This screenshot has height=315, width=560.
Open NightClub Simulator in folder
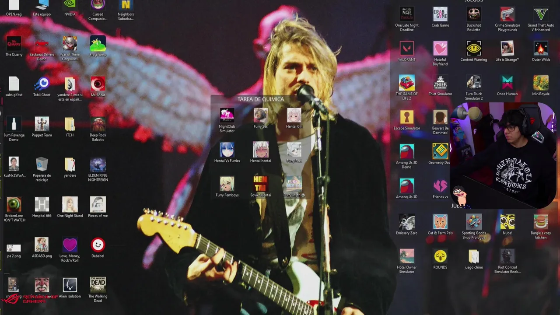pos(227,116)
